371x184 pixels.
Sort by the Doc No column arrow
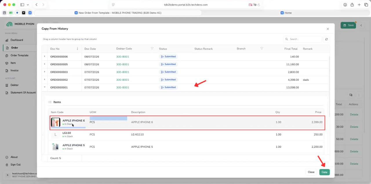click(77, 49)
